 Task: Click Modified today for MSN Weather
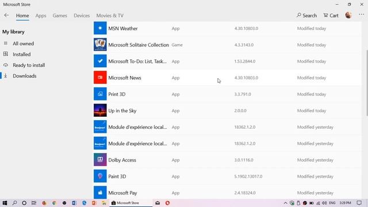coord(312,28)
